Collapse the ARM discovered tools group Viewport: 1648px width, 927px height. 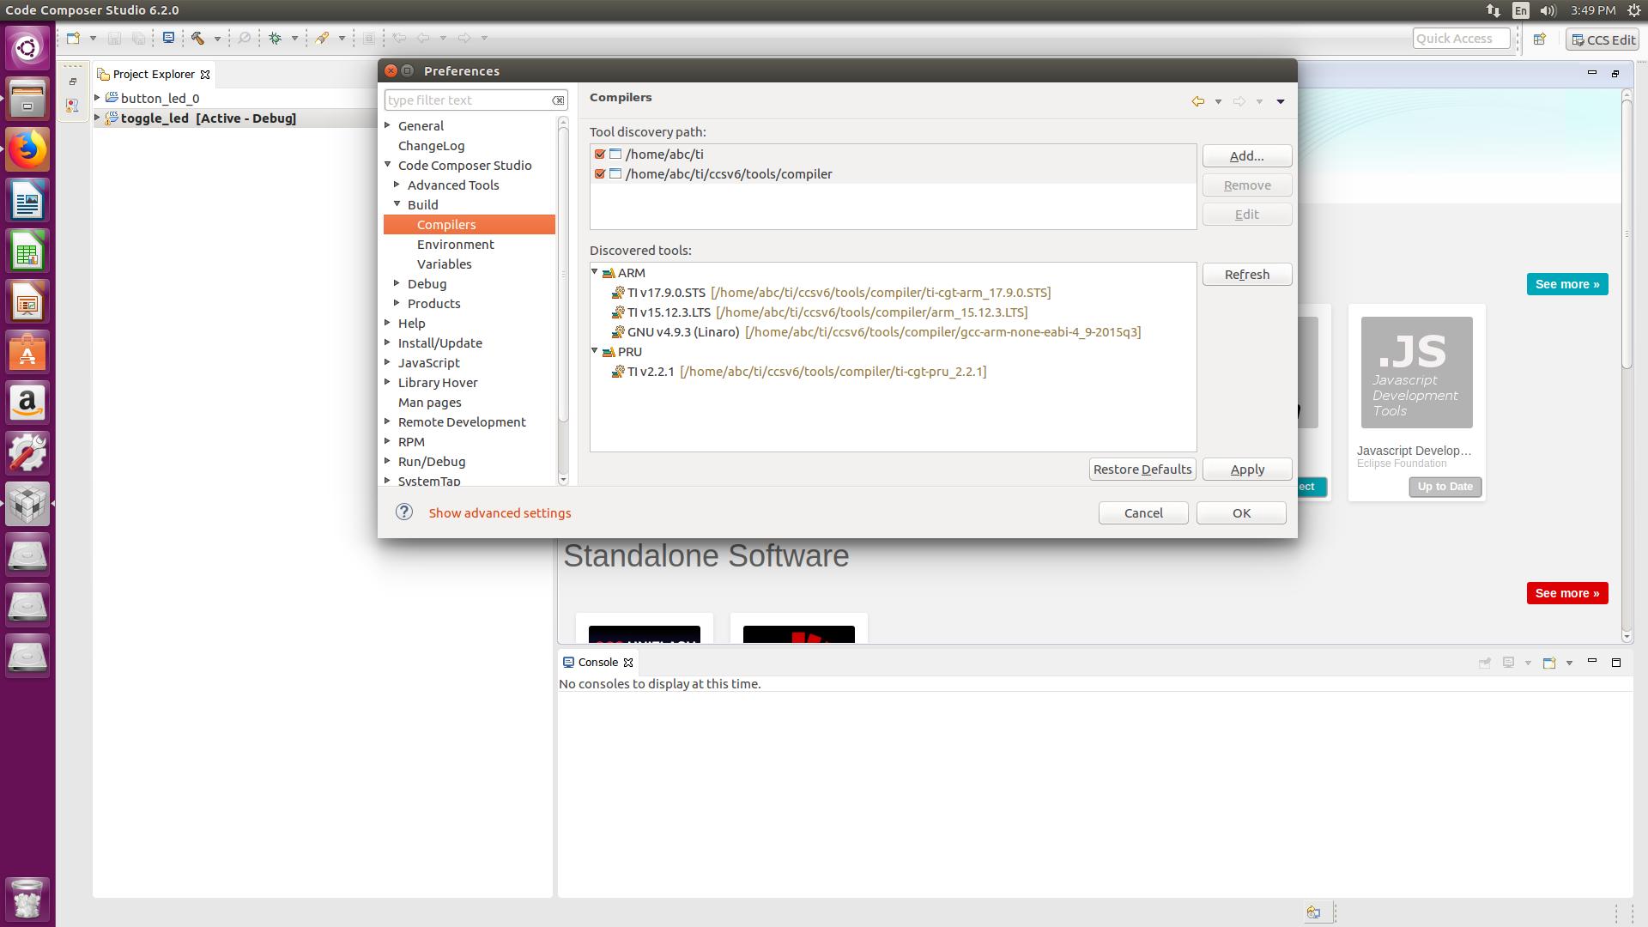tap(595, 272)
